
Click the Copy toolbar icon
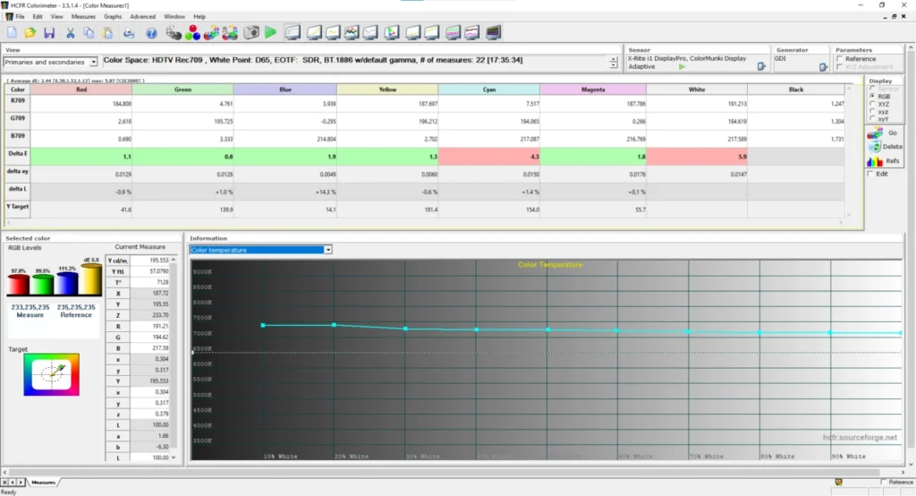click(x=89, y=33)
